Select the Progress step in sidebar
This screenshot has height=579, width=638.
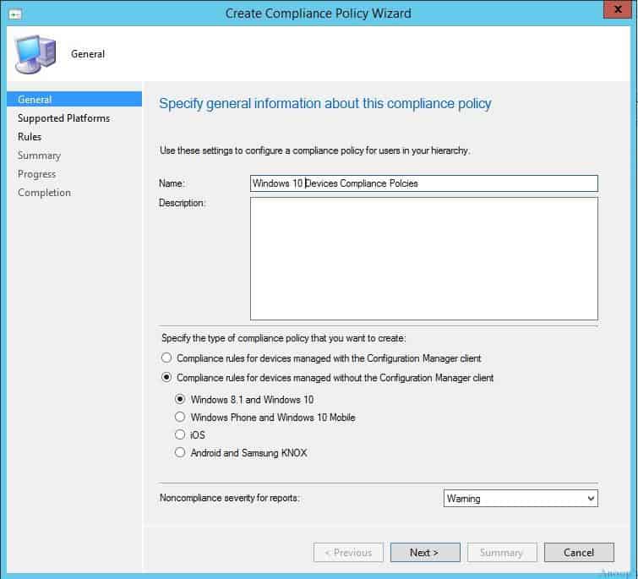click(36, 174)
